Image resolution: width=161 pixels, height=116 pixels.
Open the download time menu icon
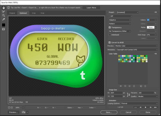coord(27,102)
